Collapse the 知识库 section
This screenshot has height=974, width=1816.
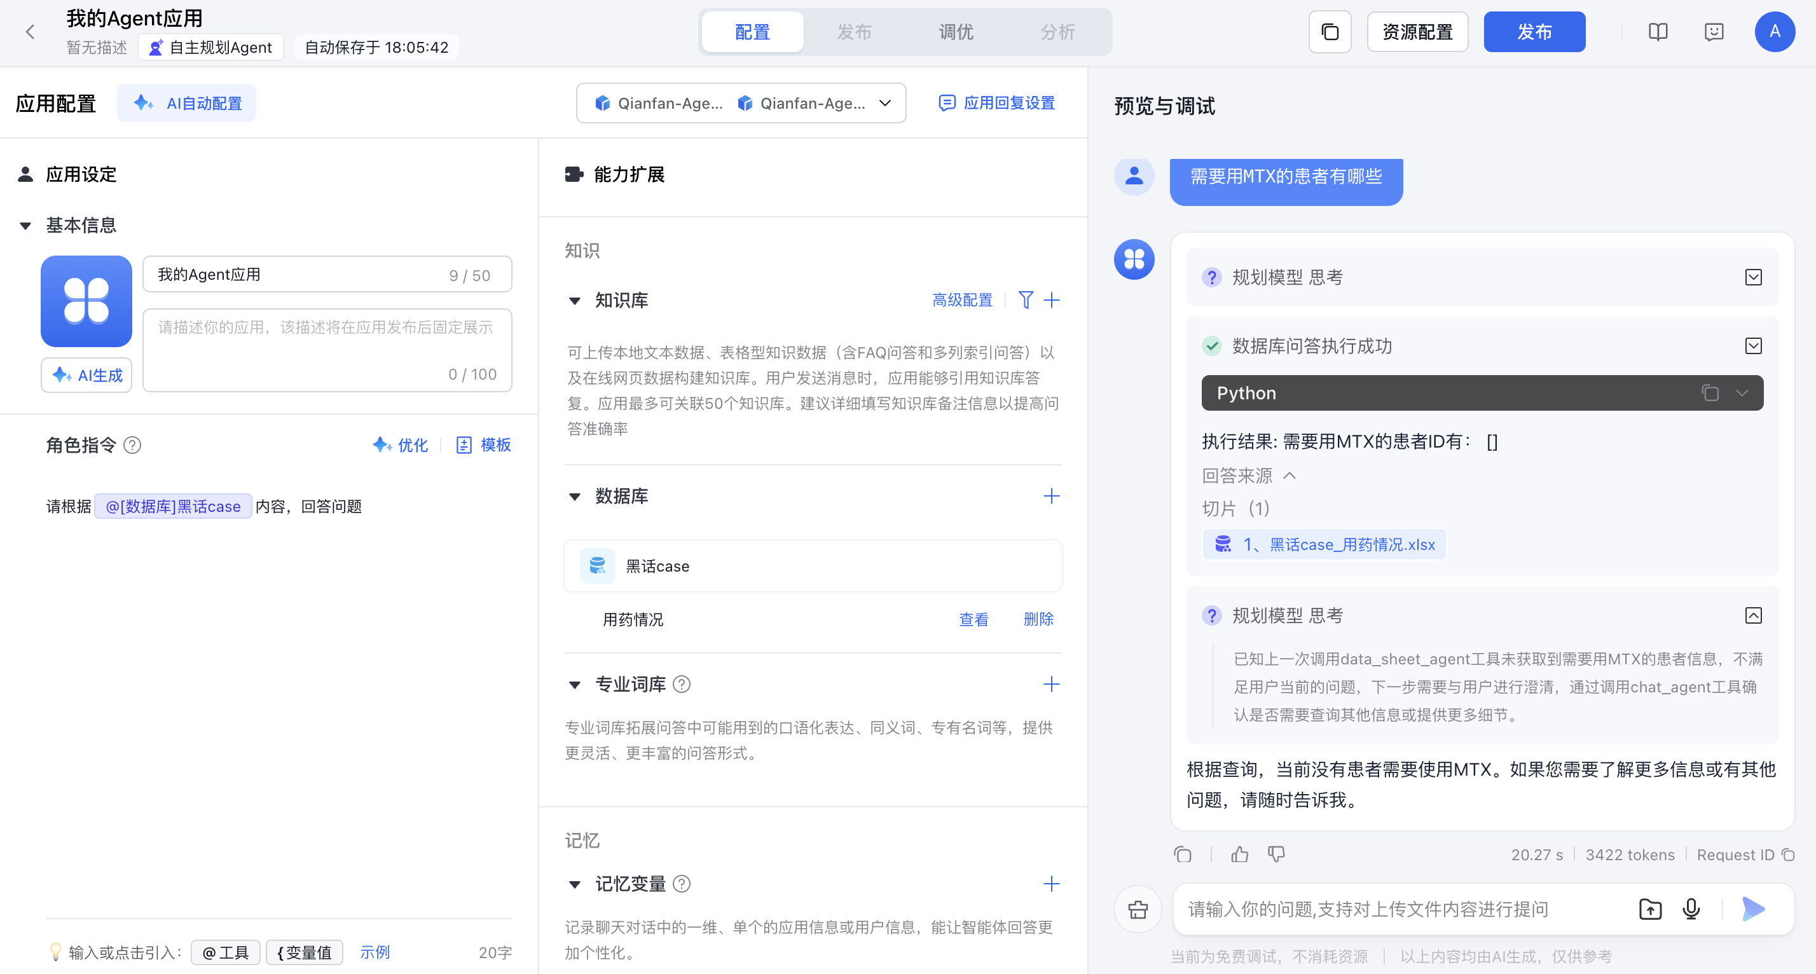(575, 301)
